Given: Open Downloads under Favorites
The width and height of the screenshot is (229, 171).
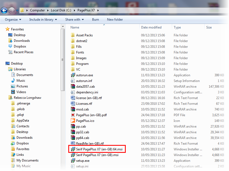Looking at the screenshot, I should coord(22,41).
